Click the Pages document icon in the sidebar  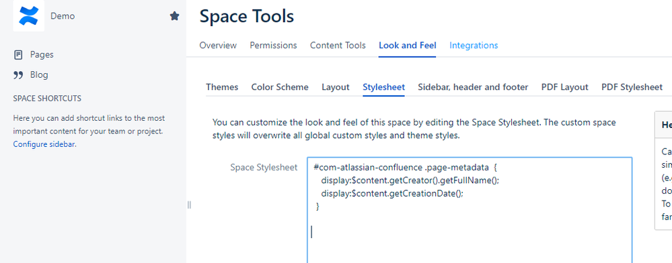18,55
